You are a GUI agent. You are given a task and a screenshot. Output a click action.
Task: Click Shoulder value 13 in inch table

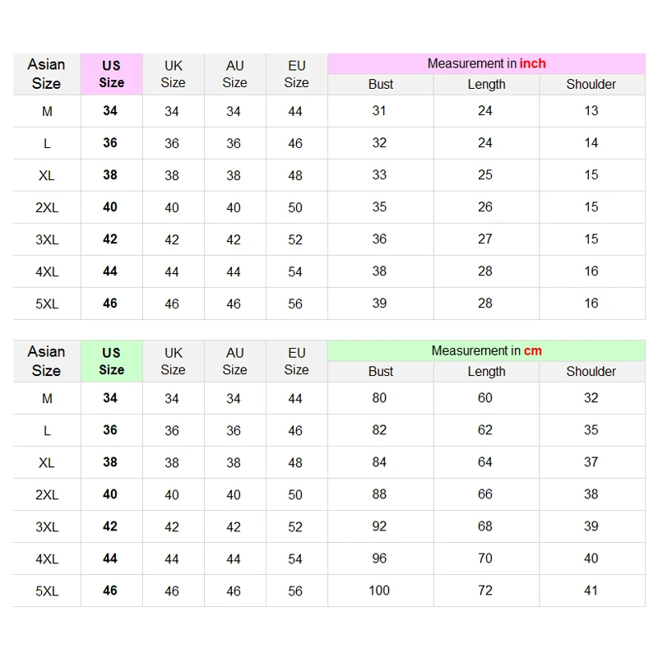click(591, 111)
